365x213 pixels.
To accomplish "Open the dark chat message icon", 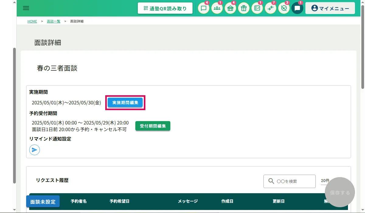I will [x=297, y=8].
